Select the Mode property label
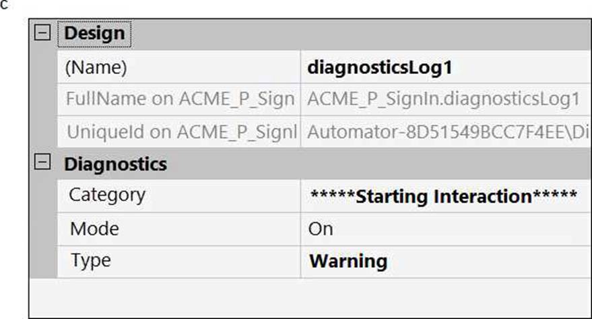The image size is (592, 319). pos(94,228)
